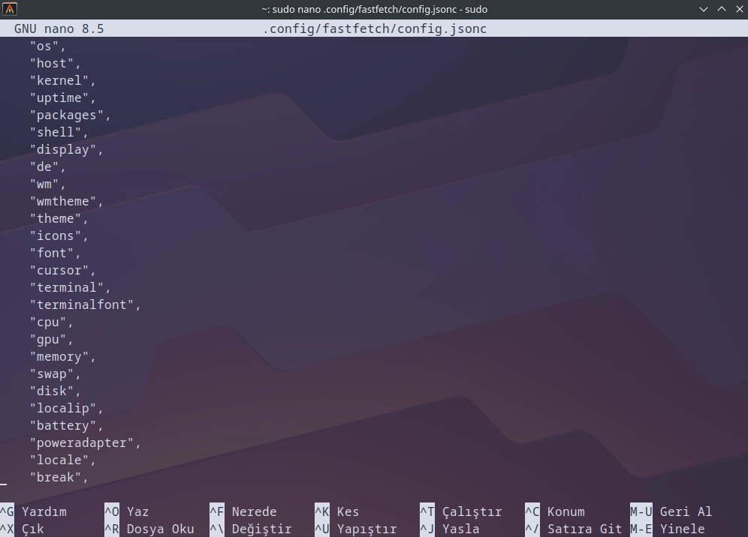Click the ^O Yaz shortcut

(x=127, y=511)
